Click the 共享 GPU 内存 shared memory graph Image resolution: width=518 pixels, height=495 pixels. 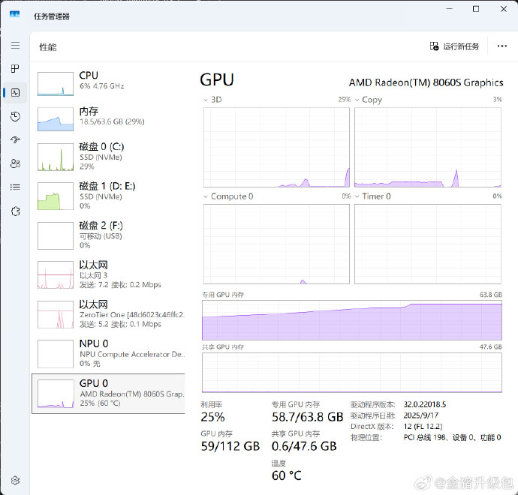352,373
